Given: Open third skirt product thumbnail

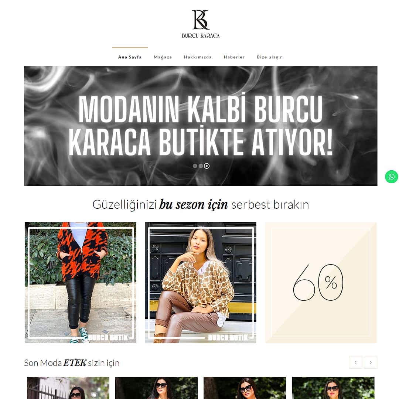Looking at the screenshot, I should tap(245, 388).
